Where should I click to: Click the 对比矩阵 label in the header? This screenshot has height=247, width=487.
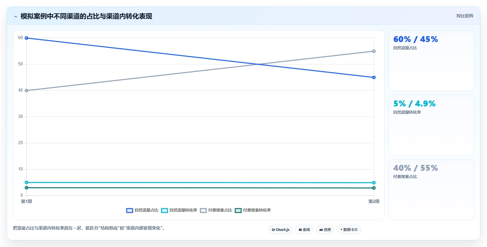[465, 16]
